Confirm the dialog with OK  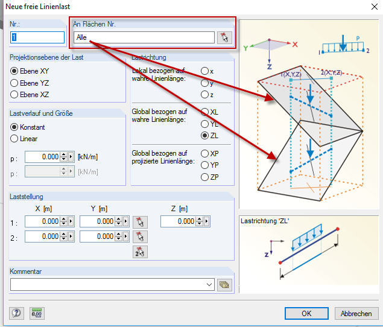coord(306,313)
